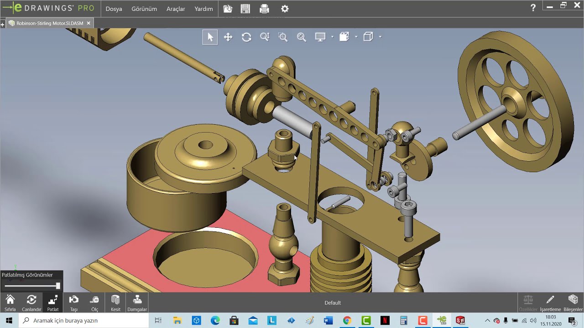Click the Taşı move component tool
584x328 pixels.
73,303
